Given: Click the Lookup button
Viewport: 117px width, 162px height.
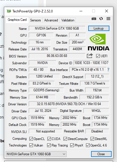Looking at the screenshot, I should 99,28.
